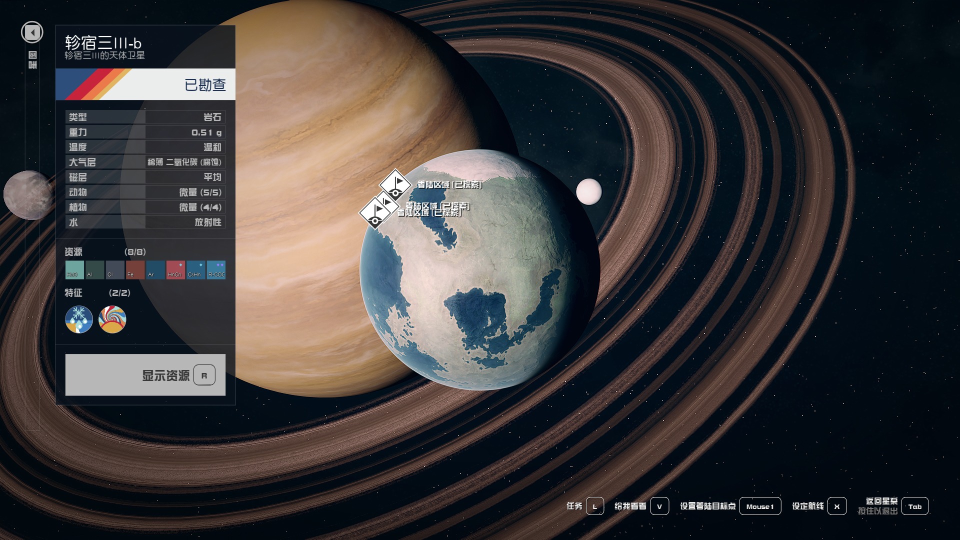The image size is (960, 540).
Task: Select the Fe resource tile
Action: coord(135,270)
